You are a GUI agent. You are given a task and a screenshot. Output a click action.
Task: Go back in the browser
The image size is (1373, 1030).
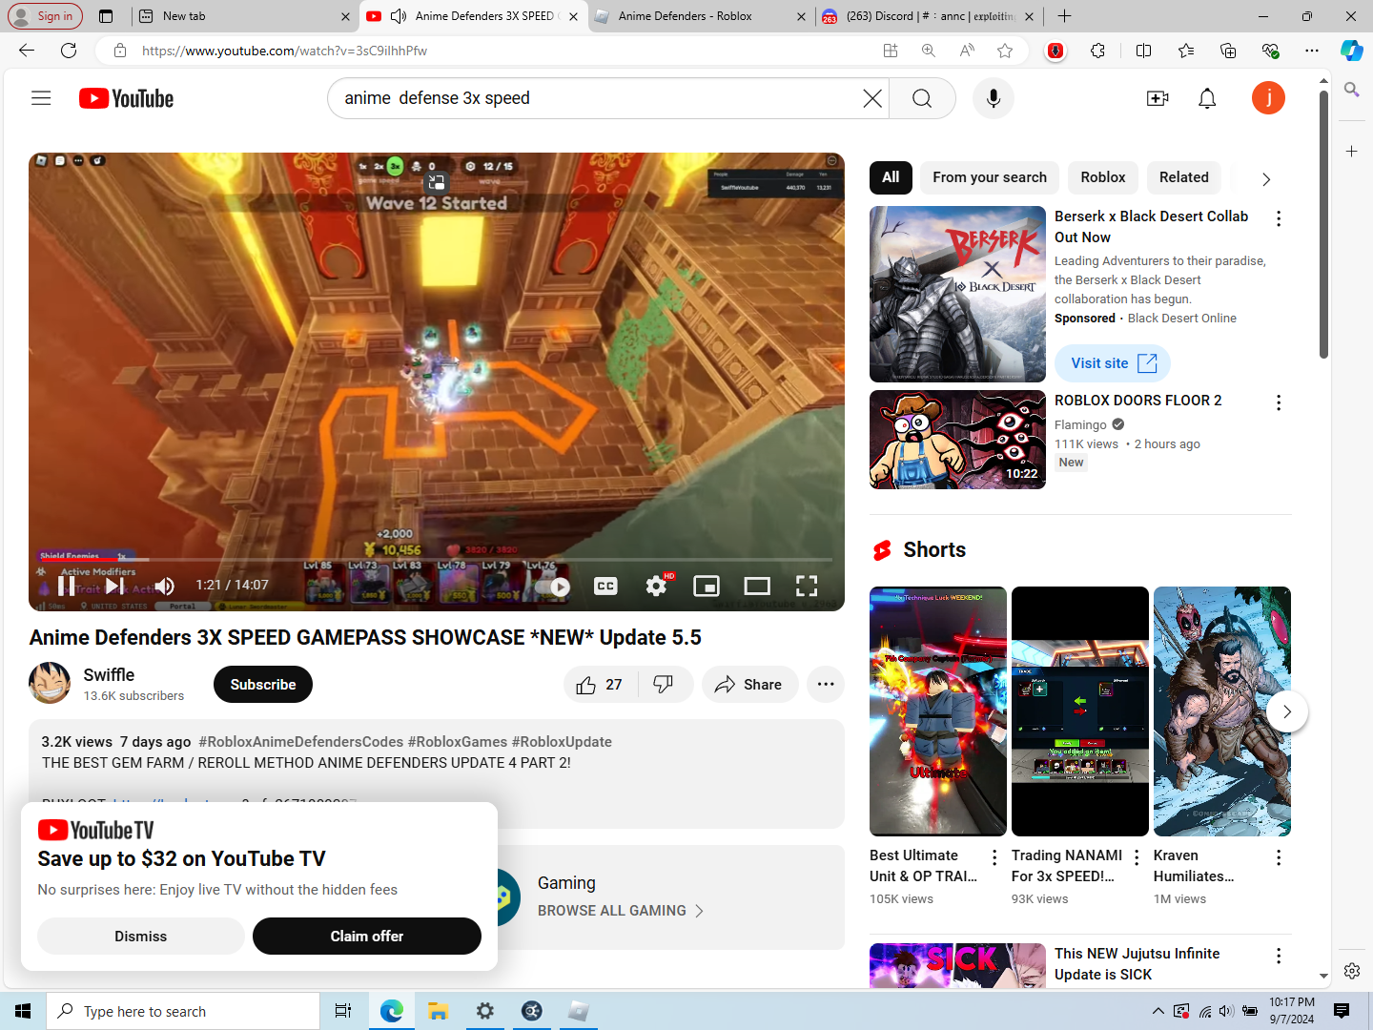pos(27,51)
